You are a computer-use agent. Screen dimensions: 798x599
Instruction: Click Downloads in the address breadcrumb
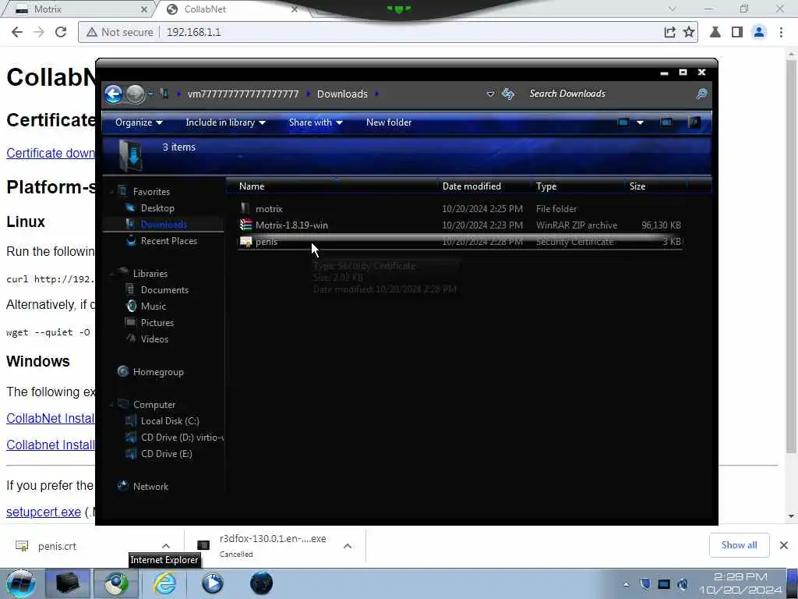pyautogui.click(x=342, y=94)
